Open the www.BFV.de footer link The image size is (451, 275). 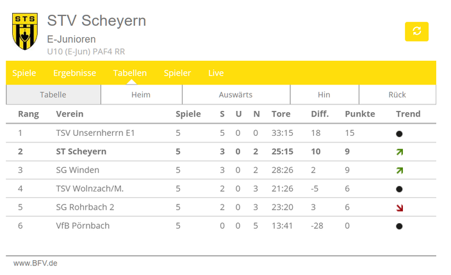[35, 263]
